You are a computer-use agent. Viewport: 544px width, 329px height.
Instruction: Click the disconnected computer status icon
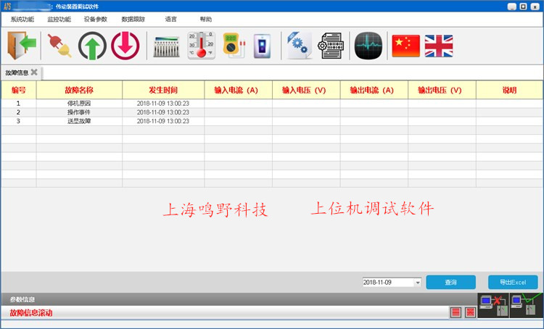click(x=493, y=305)
